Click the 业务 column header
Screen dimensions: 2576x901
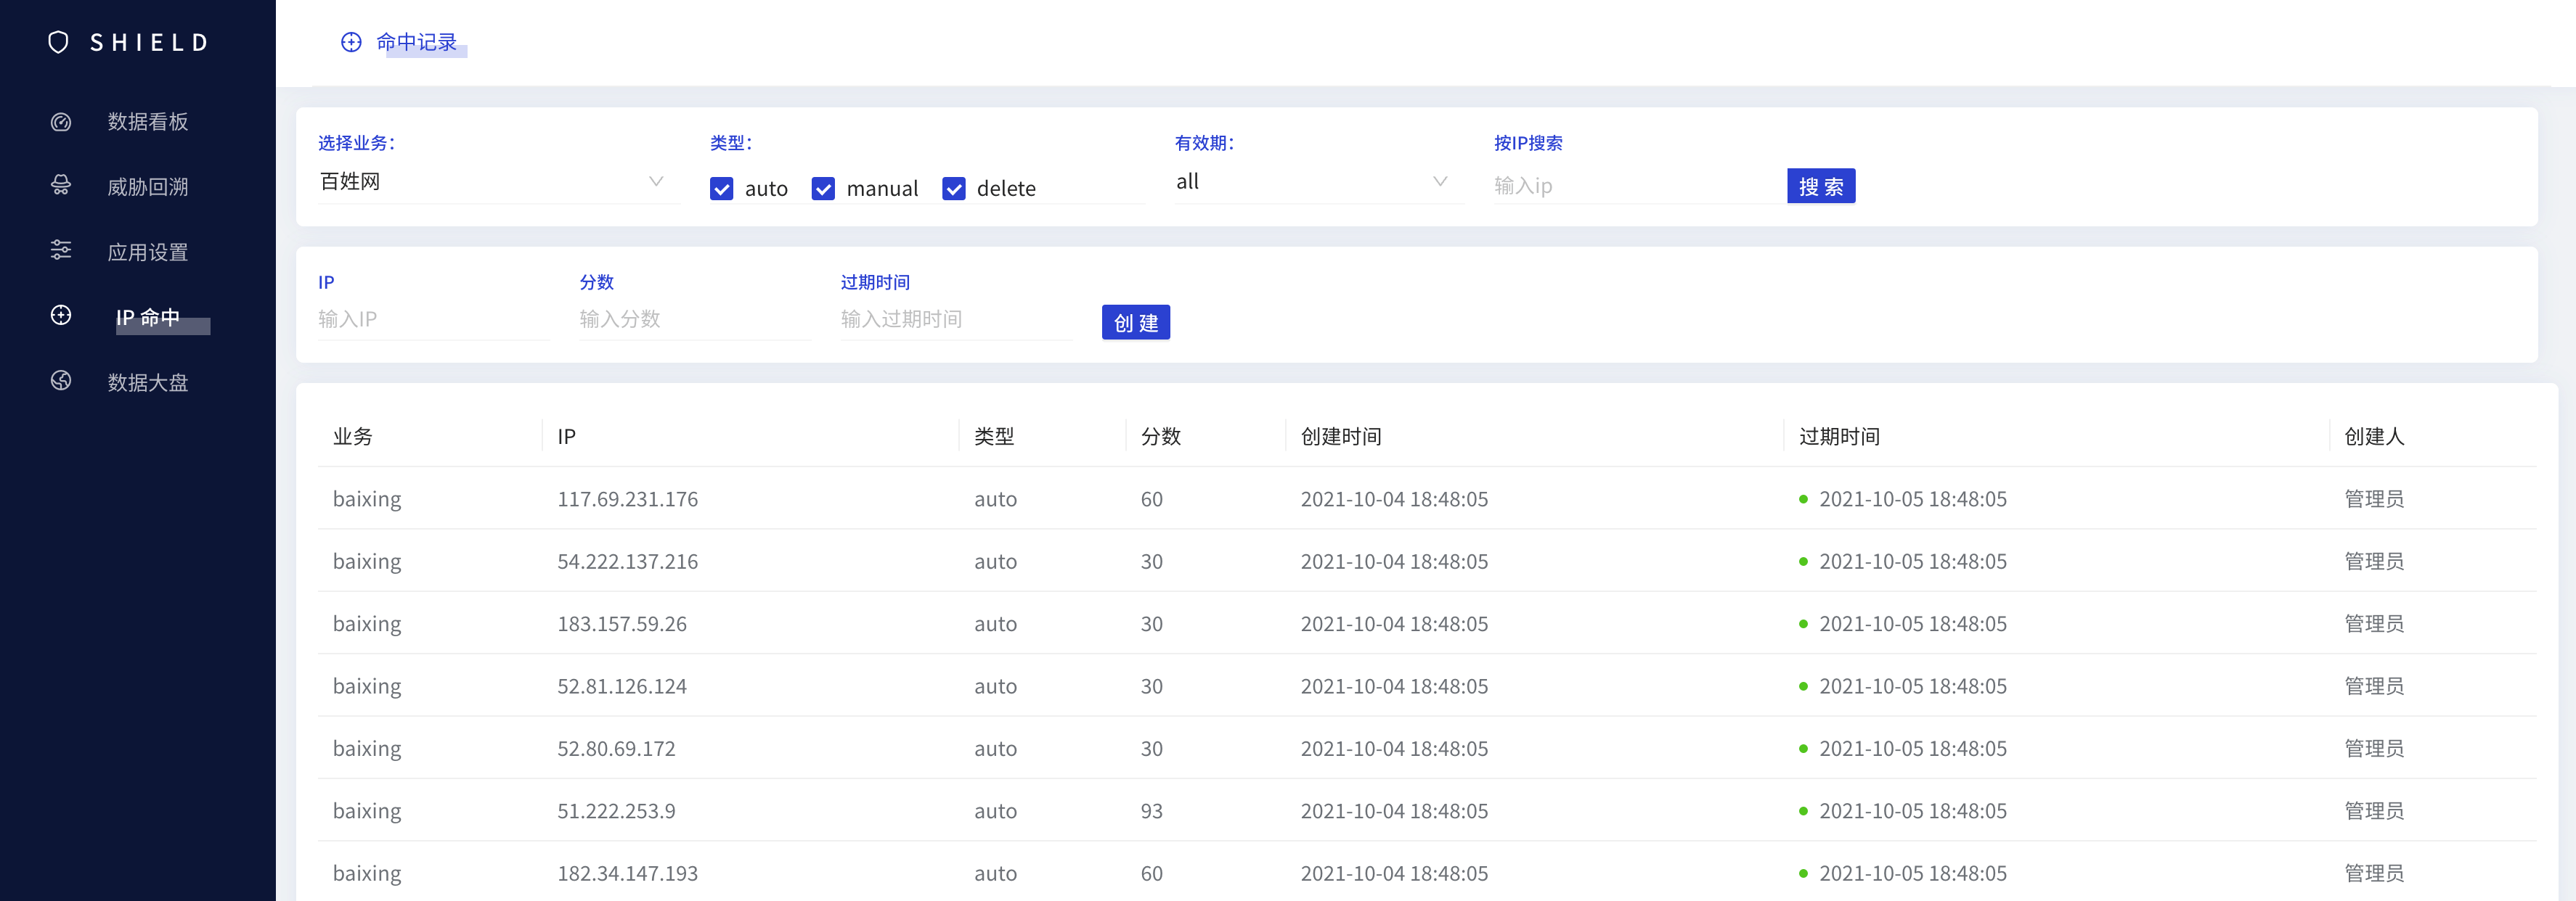353,437
